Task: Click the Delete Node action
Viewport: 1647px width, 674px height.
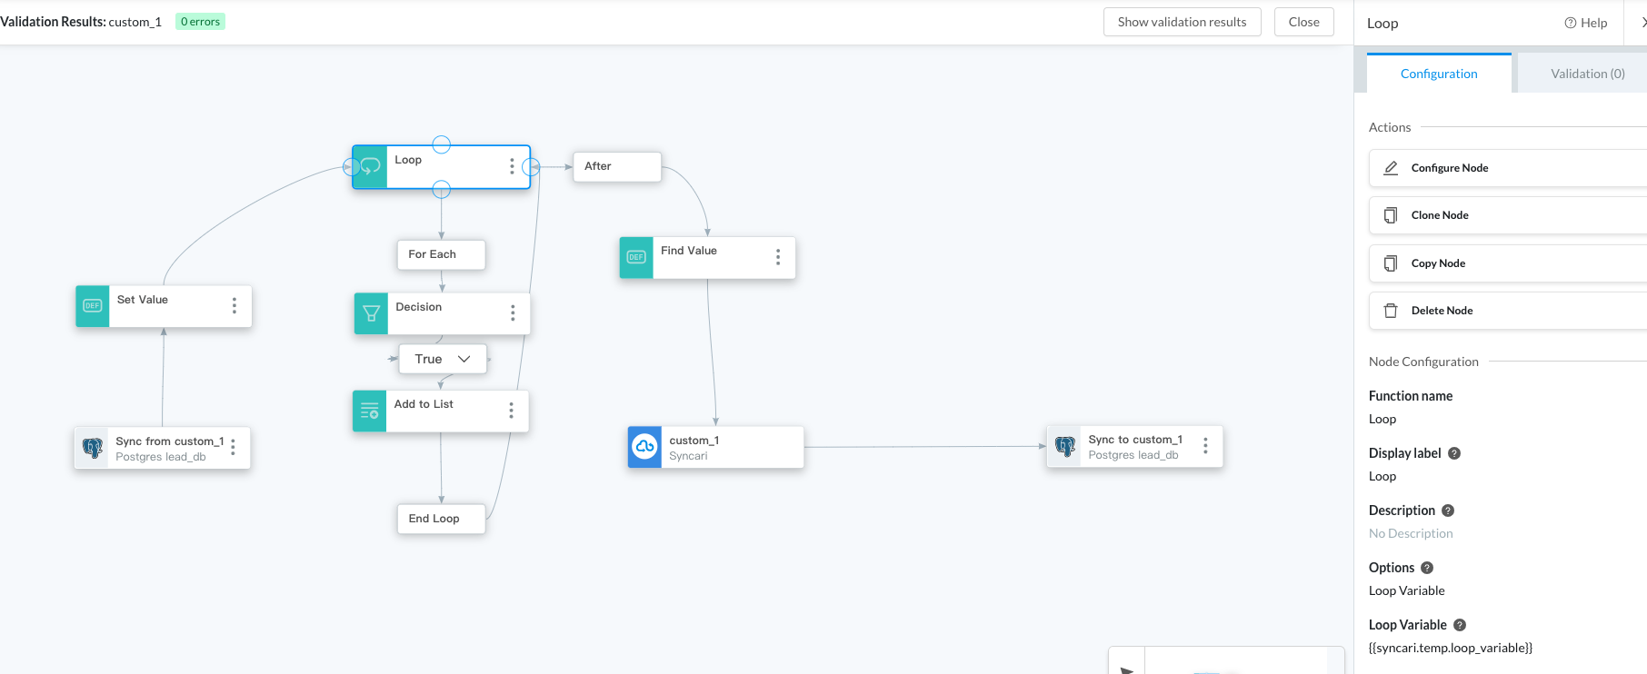Action: point(1508,311)
